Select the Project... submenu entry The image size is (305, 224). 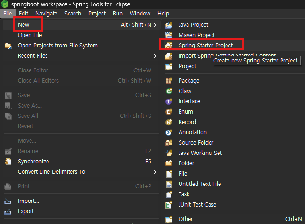[234, 66]
